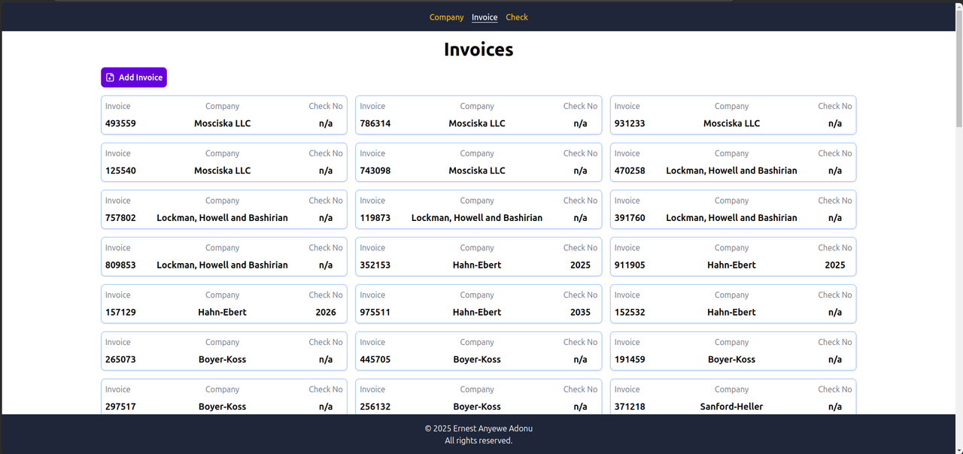The image size is (963, 454).
Task: Click check number 2025 of invoice 352153
Action: coord(580,265)
